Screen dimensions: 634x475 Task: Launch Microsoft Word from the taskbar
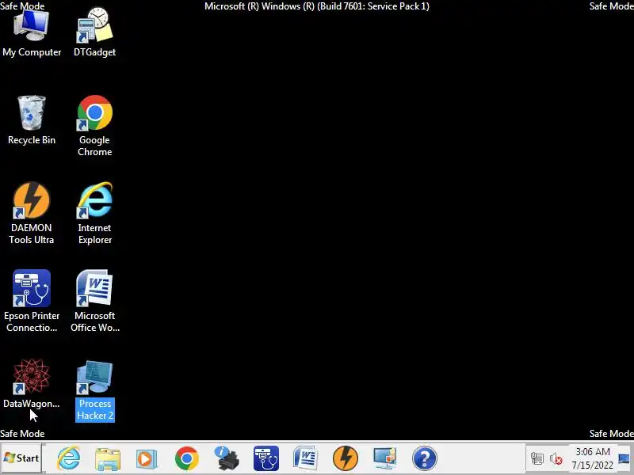pos(305,458)
